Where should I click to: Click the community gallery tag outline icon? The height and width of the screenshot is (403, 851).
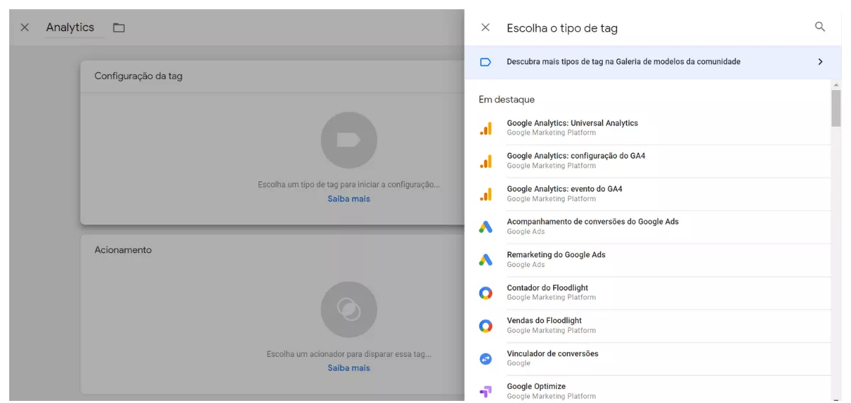[486, 62]
